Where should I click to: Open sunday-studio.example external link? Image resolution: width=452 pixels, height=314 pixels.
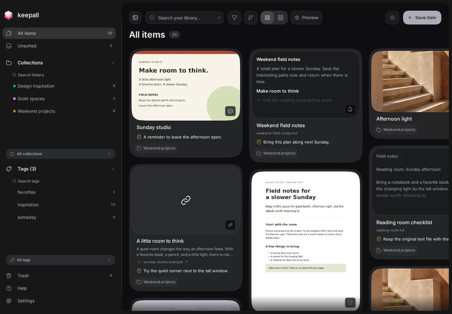[x=163, y=262]
